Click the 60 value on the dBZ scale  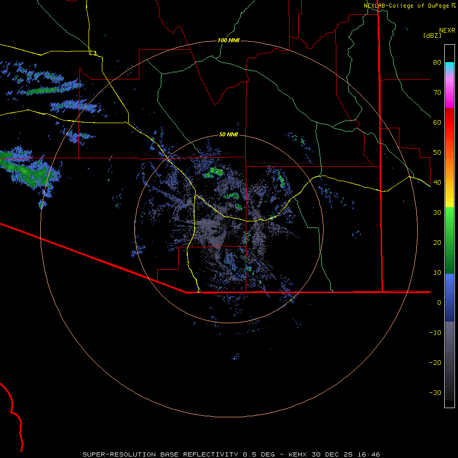point(437,122)
